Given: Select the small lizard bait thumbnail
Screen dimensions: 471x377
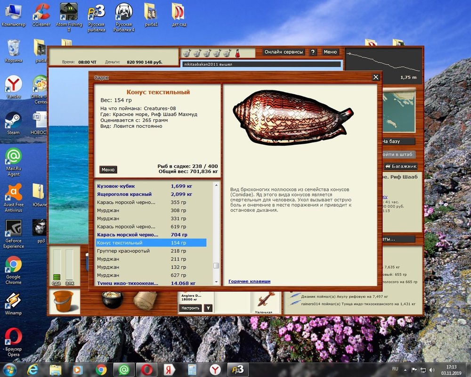Looking at the screenshot, I should pyautogui.click(x=264, y=300).
